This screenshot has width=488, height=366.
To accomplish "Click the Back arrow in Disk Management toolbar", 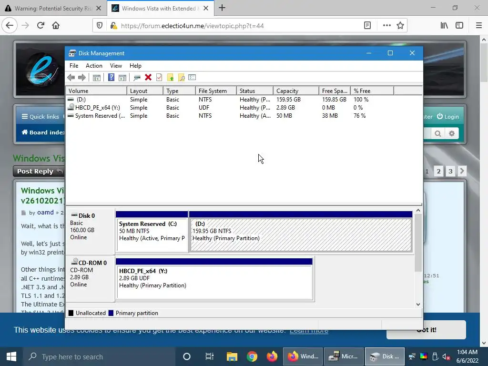I will click(x=71, y=78).
